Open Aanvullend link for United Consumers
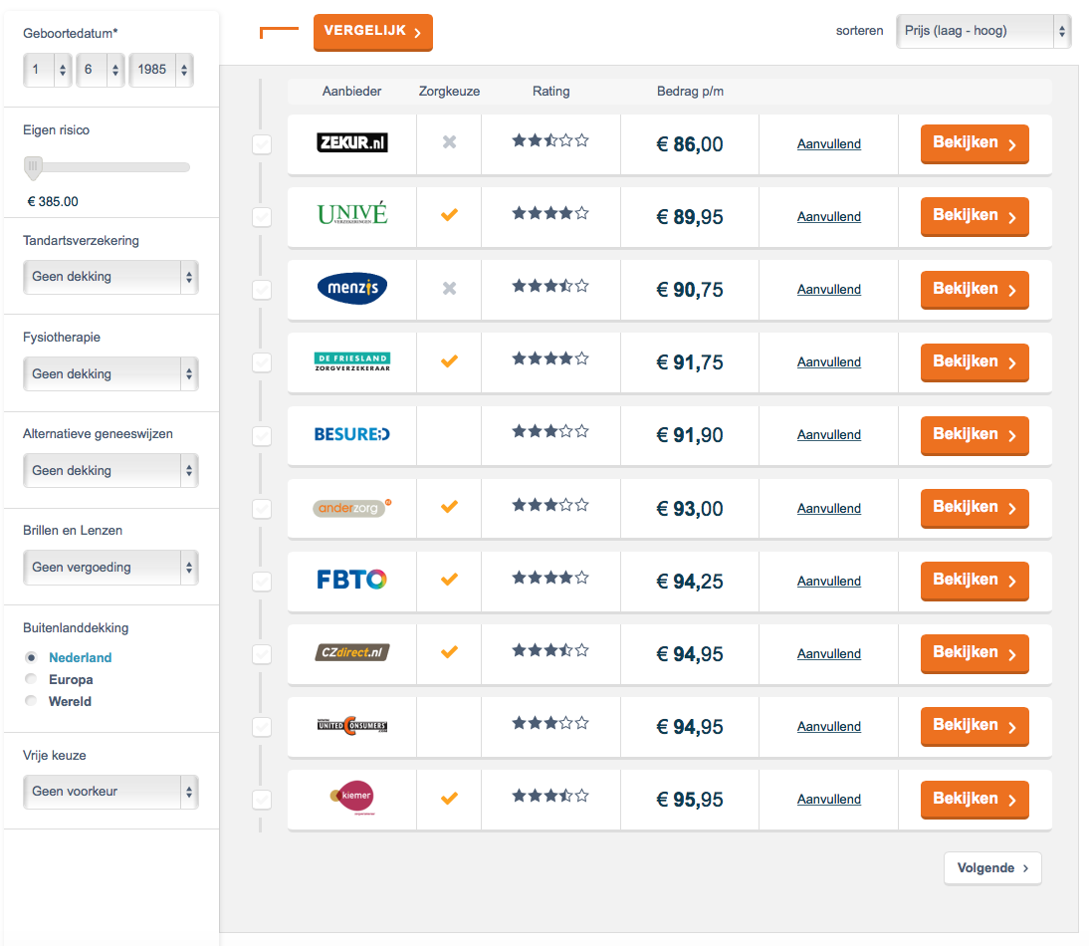This screenshot has height=946, width=1089. tap(828, 727)
